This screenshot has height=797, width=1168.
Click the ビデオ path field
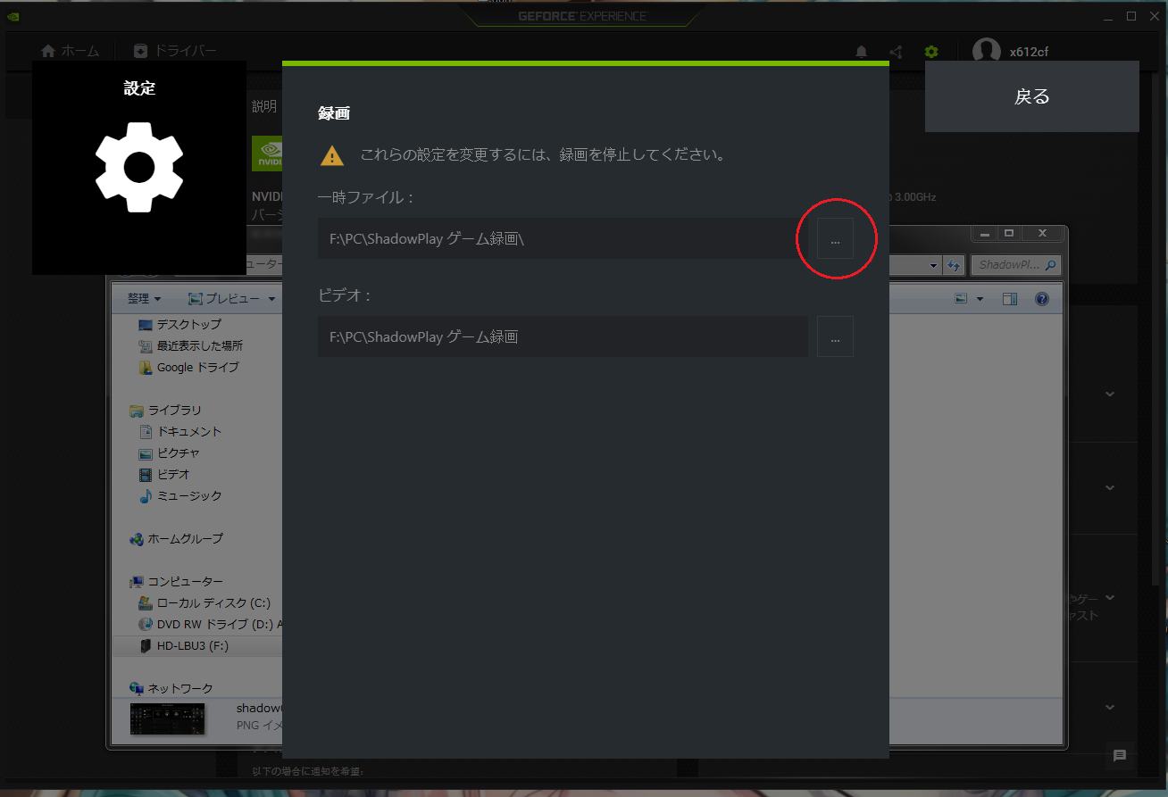coord(563,336)
